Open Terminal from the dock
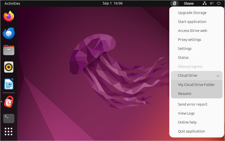This screenshot has width=225, height=141. 9,118
